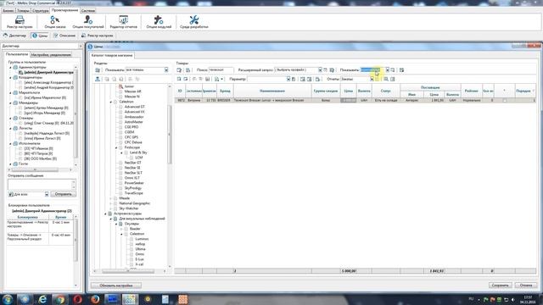The height and width of the screenshot is (305, 543).
Task: Open Opera from the taskbar
Action: [x=77, y=299]
